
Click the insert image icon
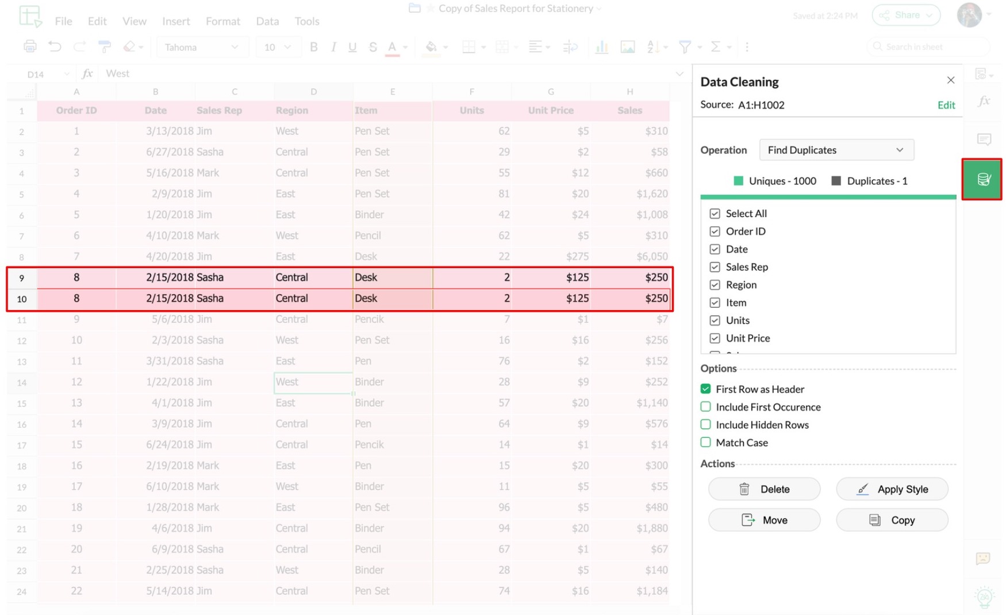(x=627, y=47)
